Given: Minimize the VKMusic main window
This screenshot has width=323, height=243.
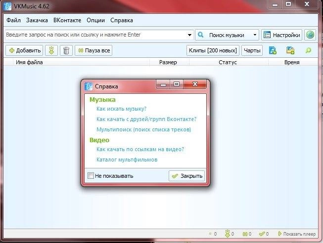Looking at the screenshot, I should (275, 4).
